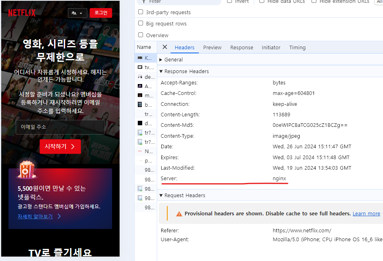Expand the Request Headers section
This screenshot has height=261, width=383.
point(160,195)
